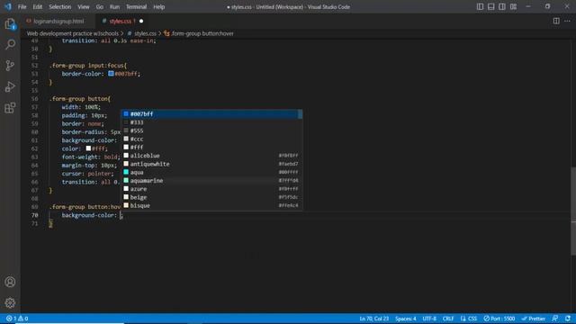Split the editor right

click(x=556, y=21)
